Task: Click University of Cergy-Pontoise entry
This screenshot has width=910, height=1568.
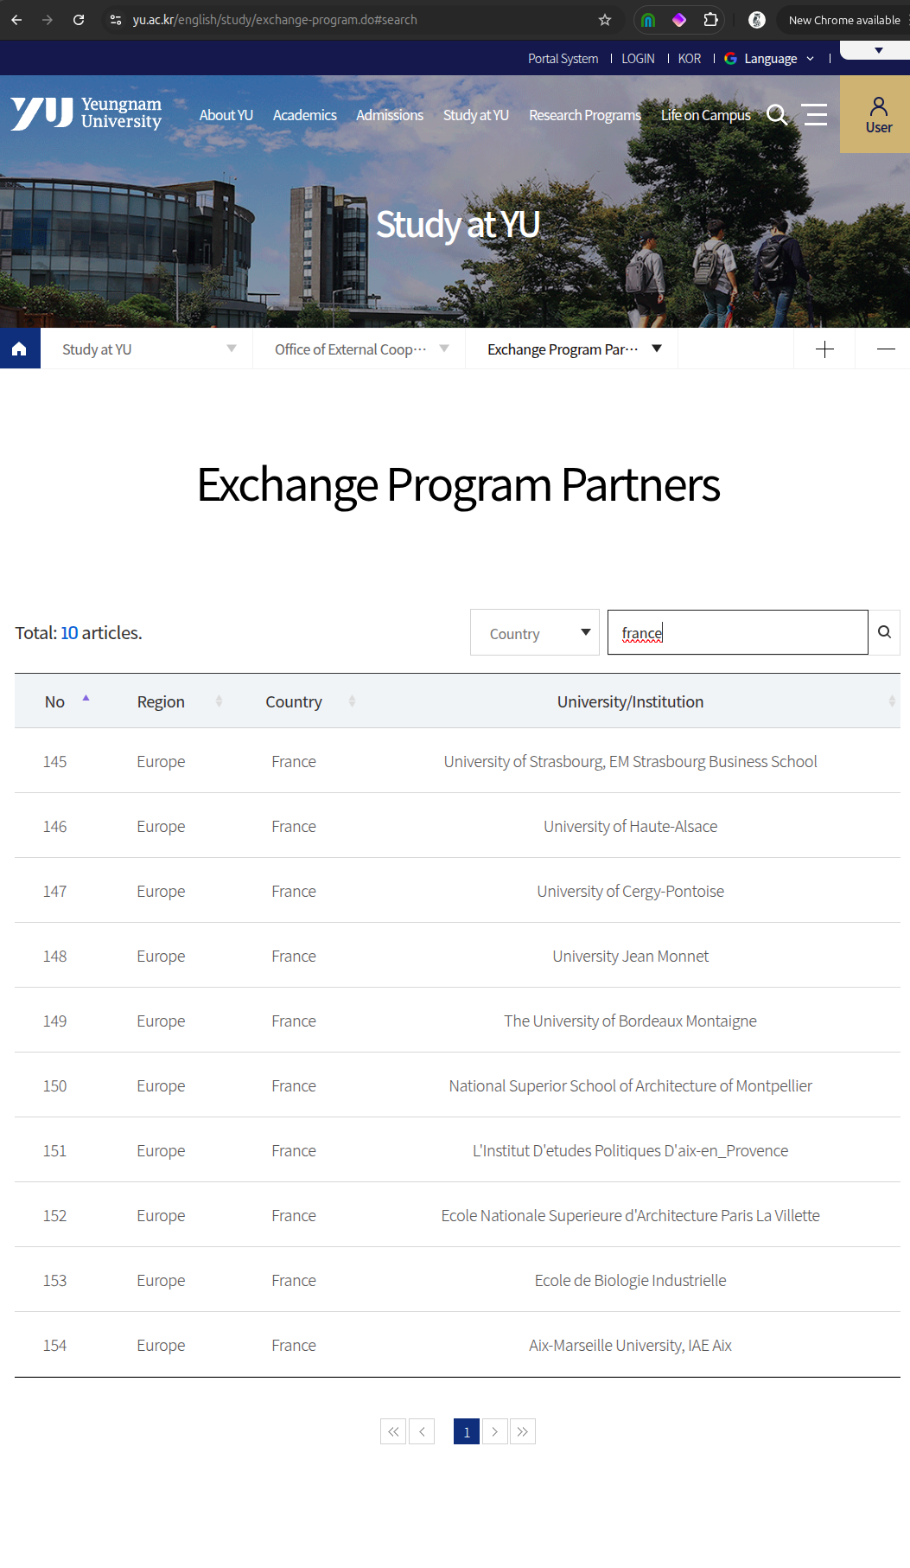Action: (x=630, y=891)
